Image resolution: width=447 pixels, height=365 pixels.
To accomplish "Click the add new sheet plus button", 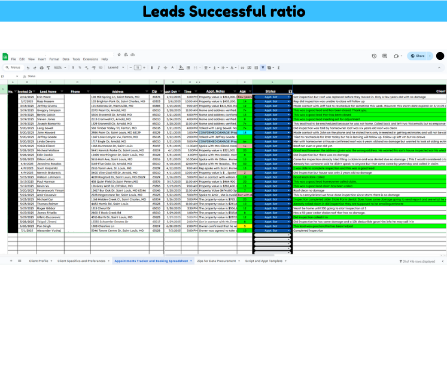I will click(11, 261).
